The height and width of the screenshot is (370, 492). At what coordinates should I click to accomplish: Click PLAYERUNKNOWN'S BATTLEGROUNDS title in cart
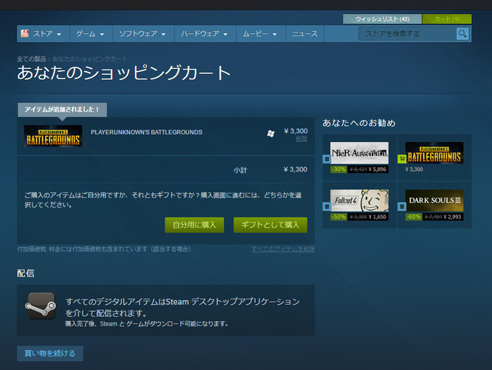pos(146,132)
